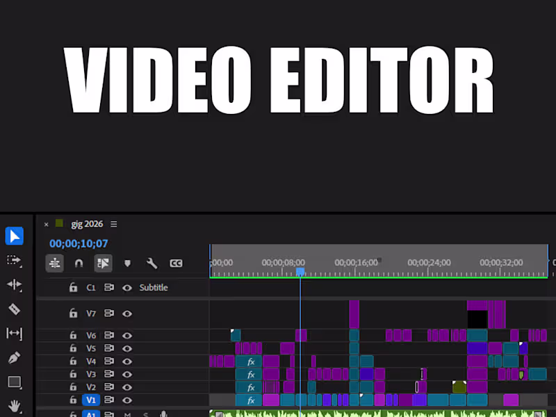Click the Captions settings CC icon
The width and height of the screenshot is (556, 417).
point(176,263)
